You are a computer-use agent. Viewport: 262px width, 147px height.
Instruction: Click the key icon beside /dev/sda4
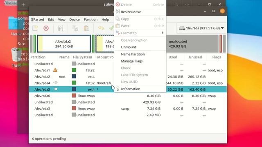tap(55, 82)
